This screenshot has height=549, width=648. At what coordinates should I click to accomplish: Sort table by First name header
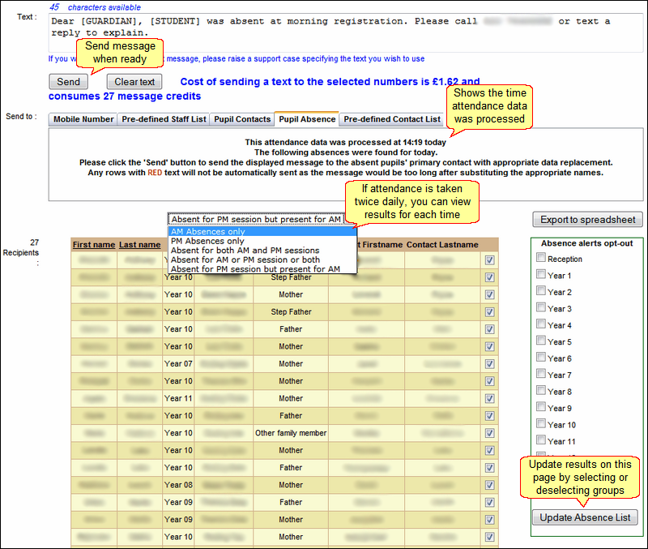click(94, 245)
